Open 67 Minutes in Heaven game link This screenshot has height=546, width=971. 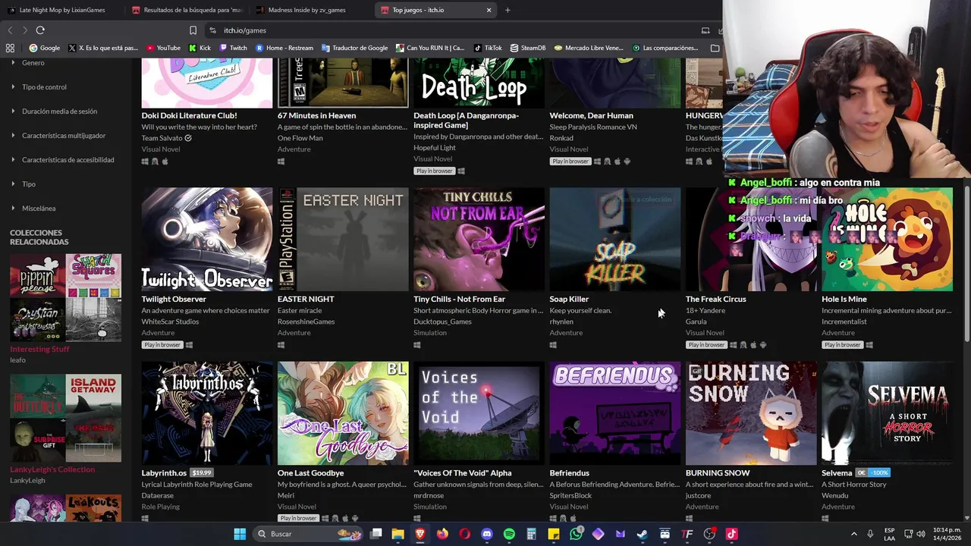point(316,115)
